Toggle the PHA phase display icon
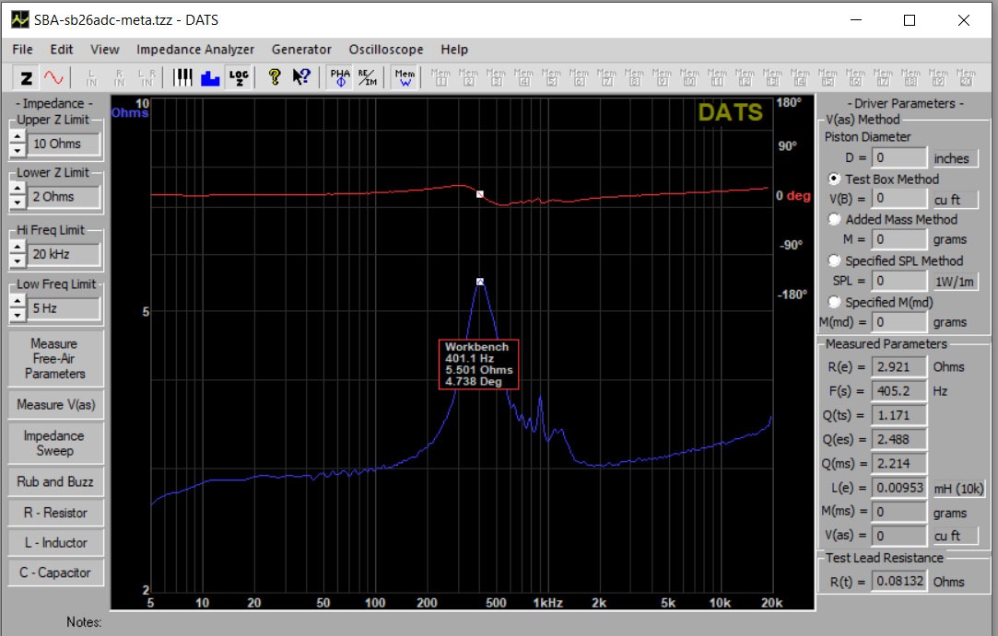Viewport: 998px width, 636px height. [340, 77]
